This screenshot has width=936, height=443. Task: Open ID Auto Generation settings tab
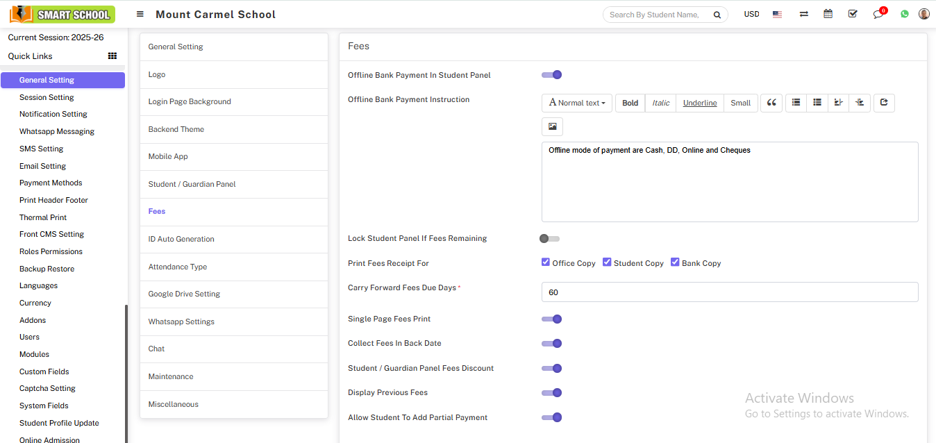click(x=181, y=239)
